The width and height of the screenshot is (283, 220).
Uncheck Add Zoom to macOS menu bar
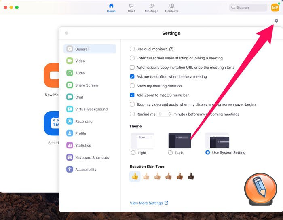pos(132,95)
